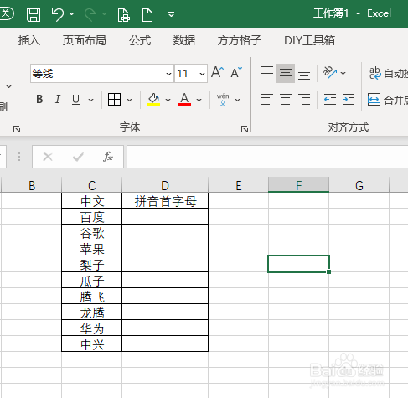Switch to the 公式 tab

click(140, 40)
